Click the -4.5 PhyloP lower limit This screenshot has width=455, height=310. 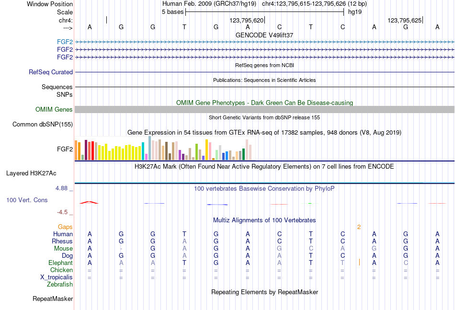(62, 212)
